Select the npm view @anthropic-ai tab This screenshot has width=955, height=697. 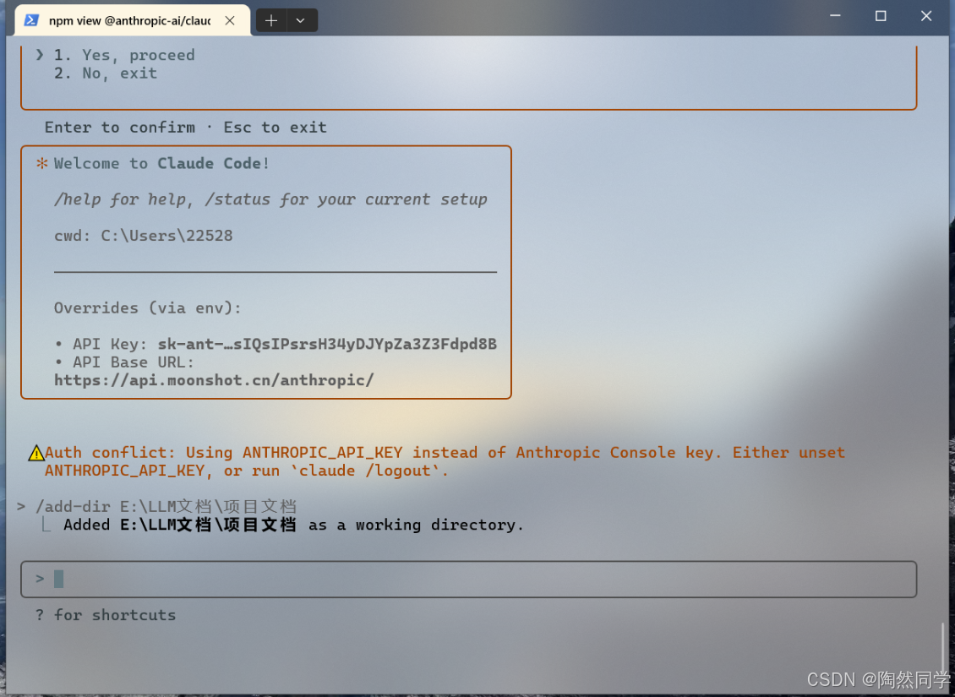132,20
